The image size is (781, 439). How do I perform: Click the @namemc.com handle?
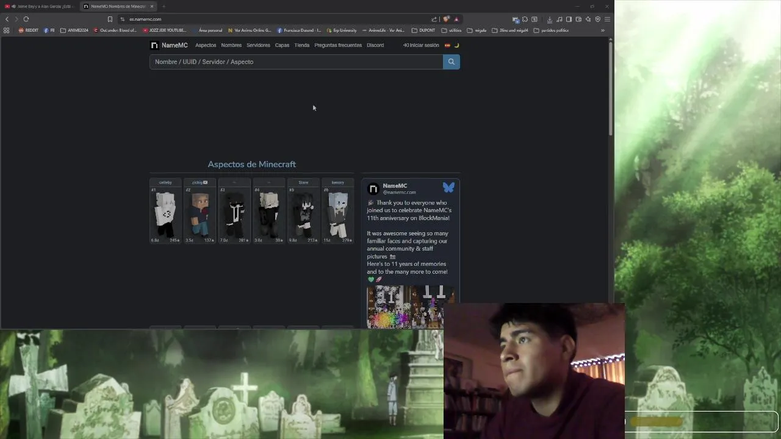[x=399, y=193]
